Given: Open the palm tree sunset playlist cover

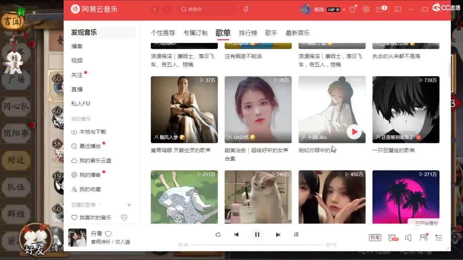Looking at the screenshot, I should click(x=406, y=197).
